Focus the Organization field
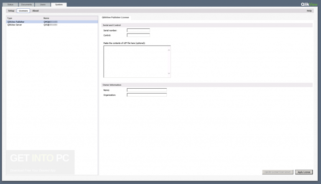The width and height of the screenshot is (321, 184). pos(147,95)
